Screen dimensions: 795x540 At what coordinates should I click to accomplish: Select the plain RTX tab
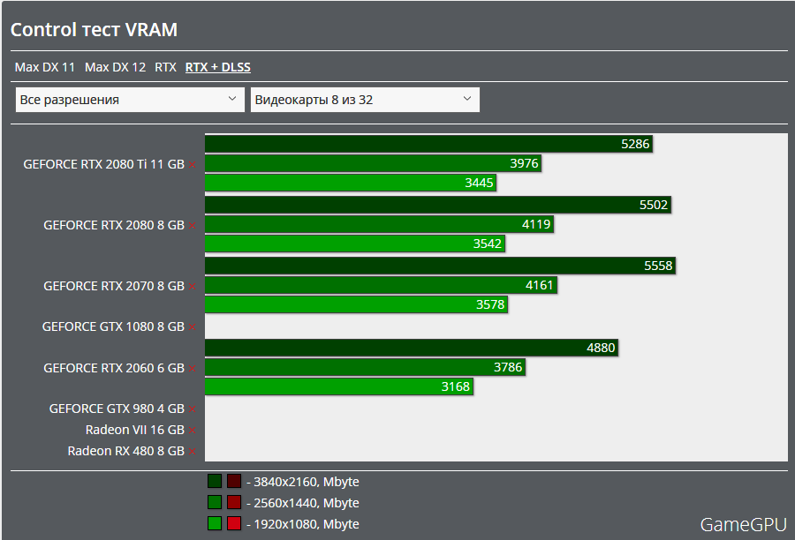click(x=165, y=67)
